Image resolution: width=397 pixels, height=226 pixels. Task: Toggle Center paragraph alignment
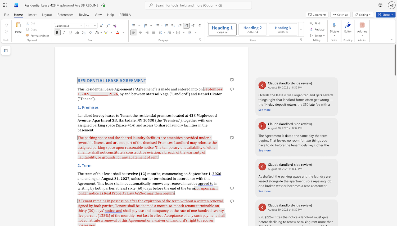click(x=140, y=33)
